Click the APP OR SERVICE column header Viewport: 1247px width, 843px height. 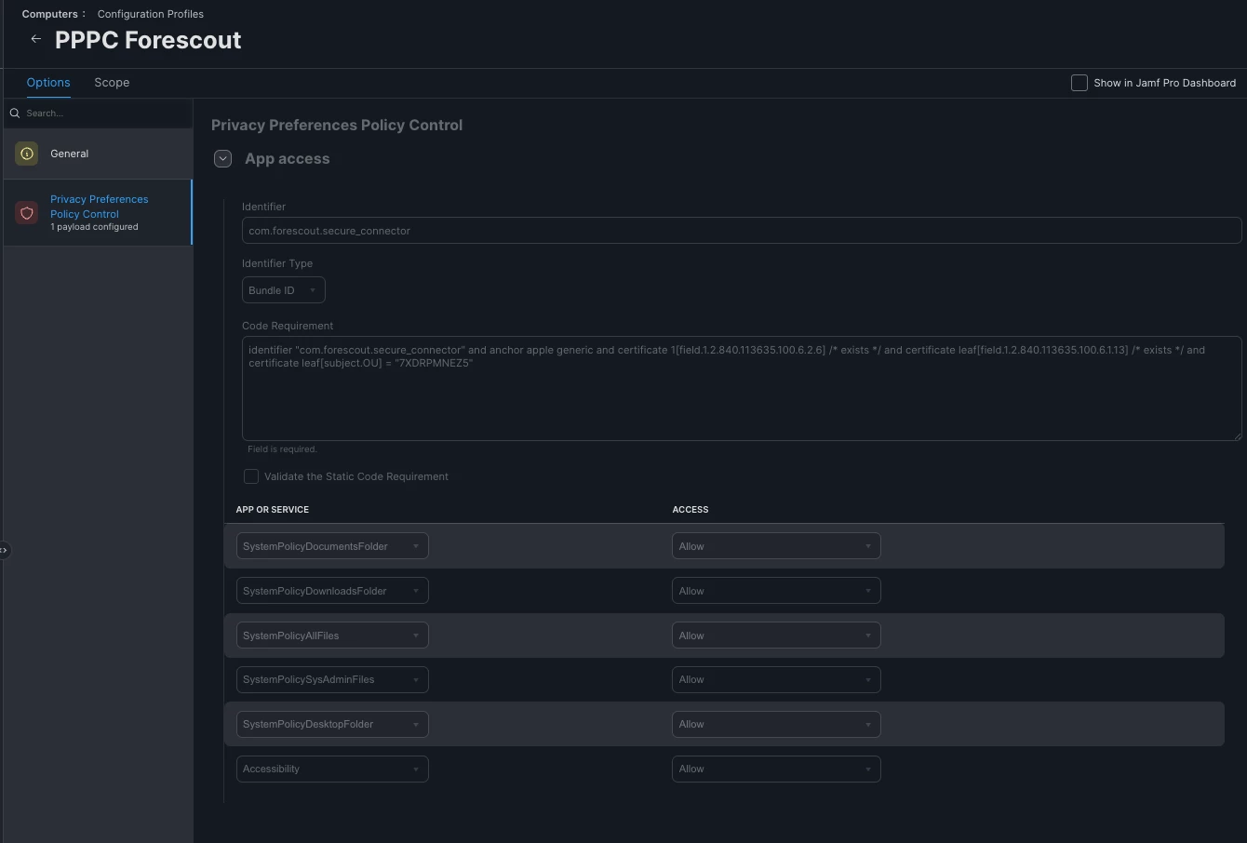coord(273,510)
